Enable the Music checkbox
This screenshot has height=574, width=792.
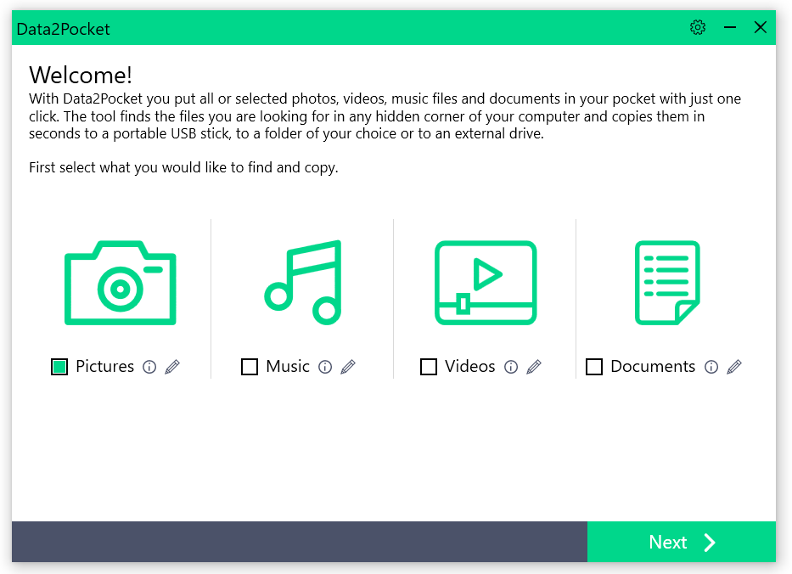point(250,366)
